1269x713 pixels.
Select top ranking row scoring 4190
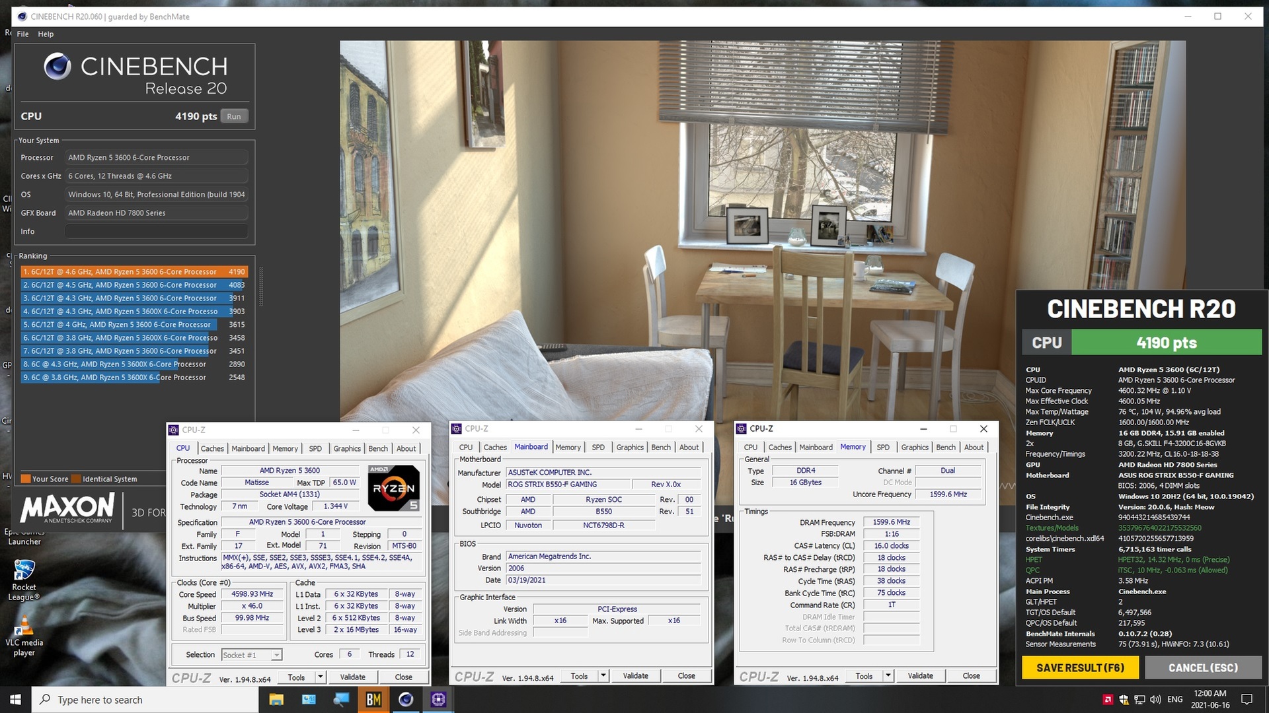(134, 271)
